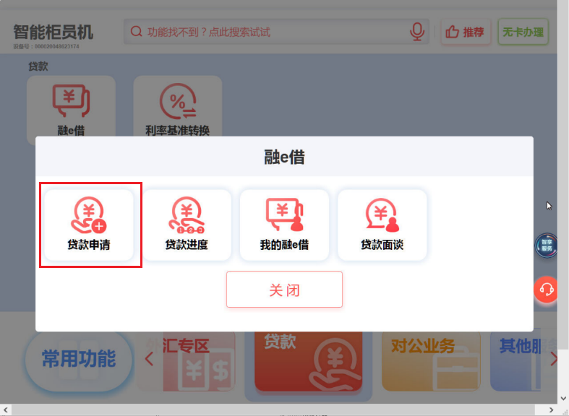
Task: Open the 智享服务 floating round button
Action: coord(547,246)
